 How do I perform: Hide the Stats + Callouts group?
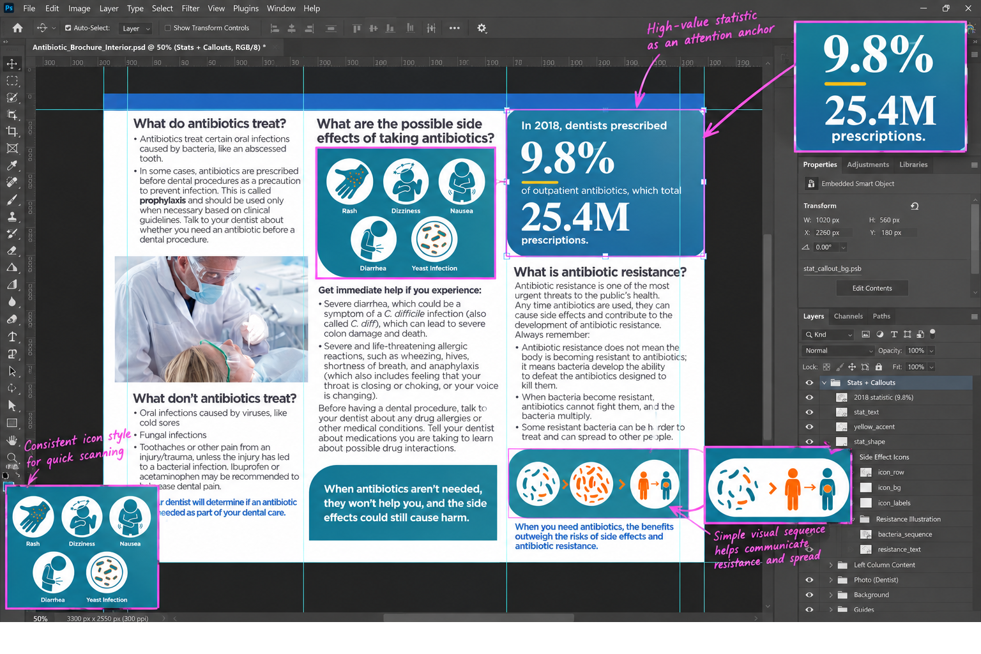click(x=809, y=383)
